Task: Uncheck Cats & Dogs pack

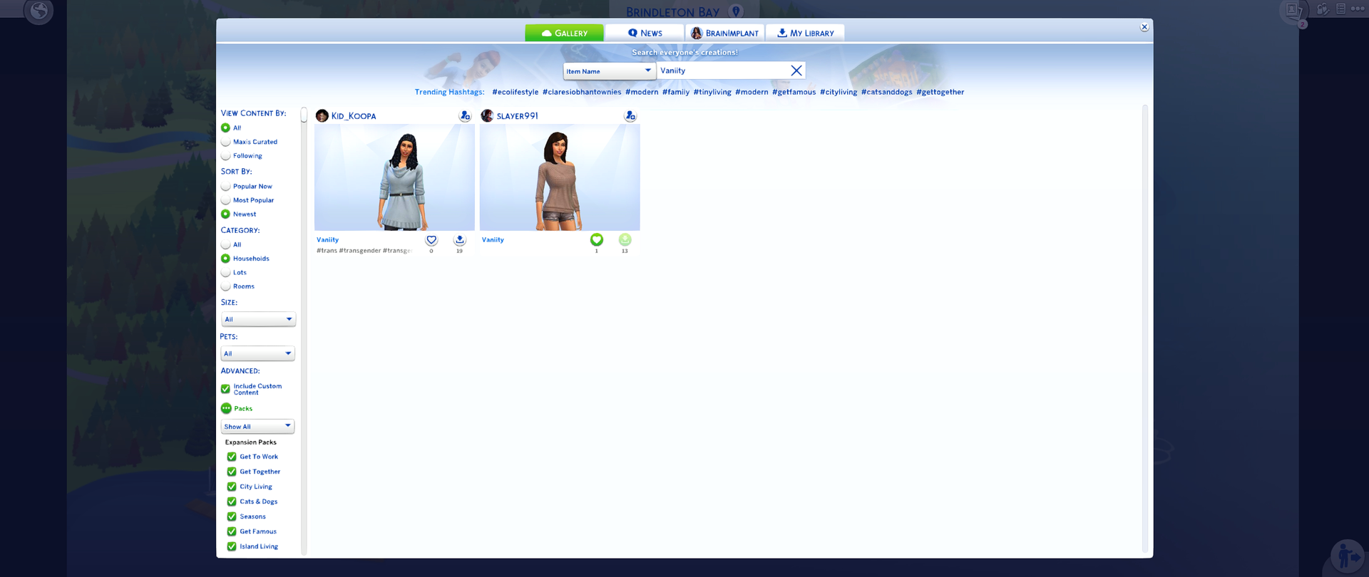Action: (x=232, y=501)
